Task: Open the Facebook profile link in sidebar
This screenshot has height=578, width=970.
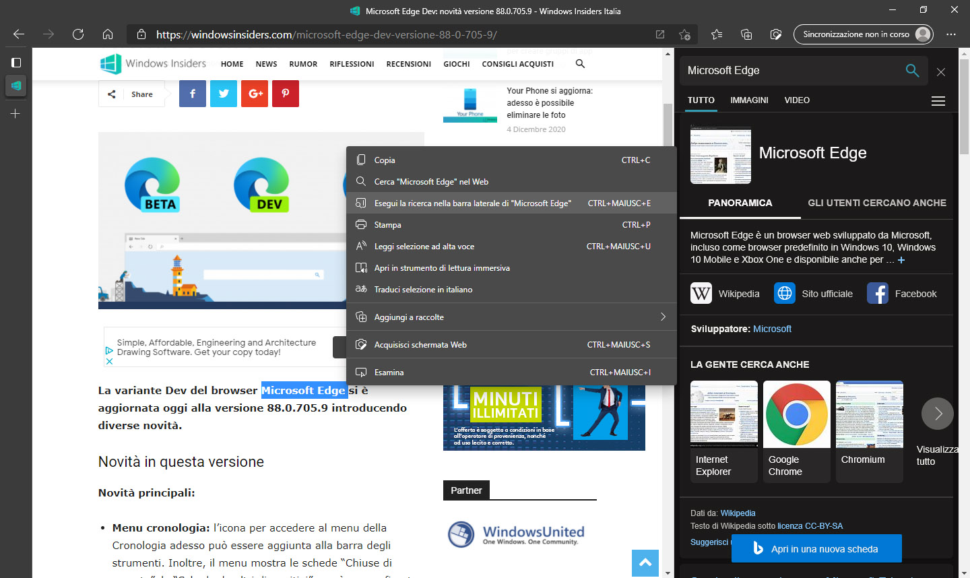Action: 902,294
